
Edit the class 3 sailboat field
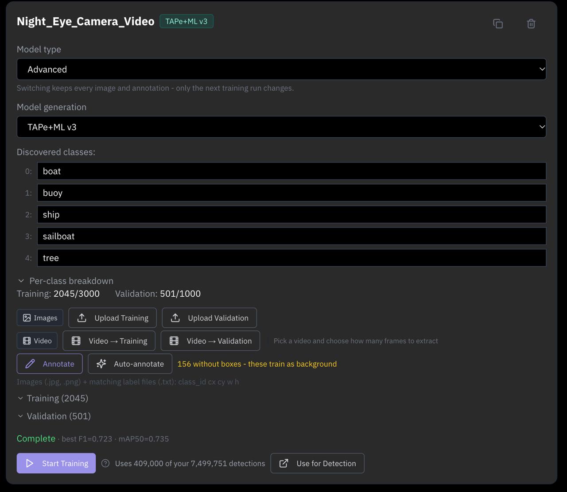[x=291, y=236]
